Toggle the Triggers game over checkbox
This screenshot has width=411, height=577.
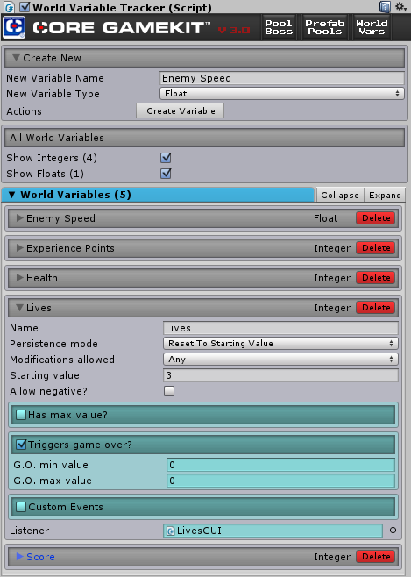21,445
